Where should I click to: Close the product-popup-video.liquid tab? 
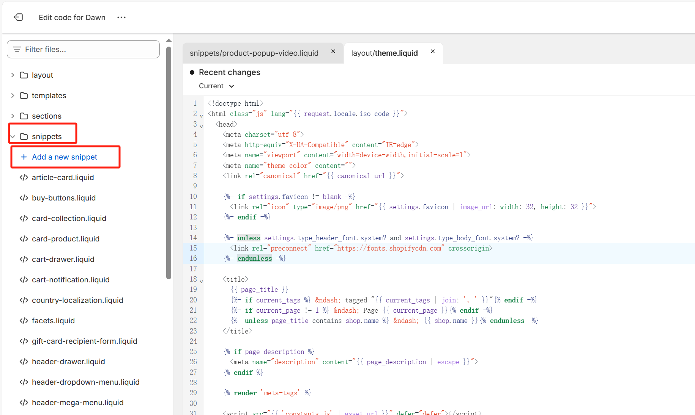coord(333,51)
